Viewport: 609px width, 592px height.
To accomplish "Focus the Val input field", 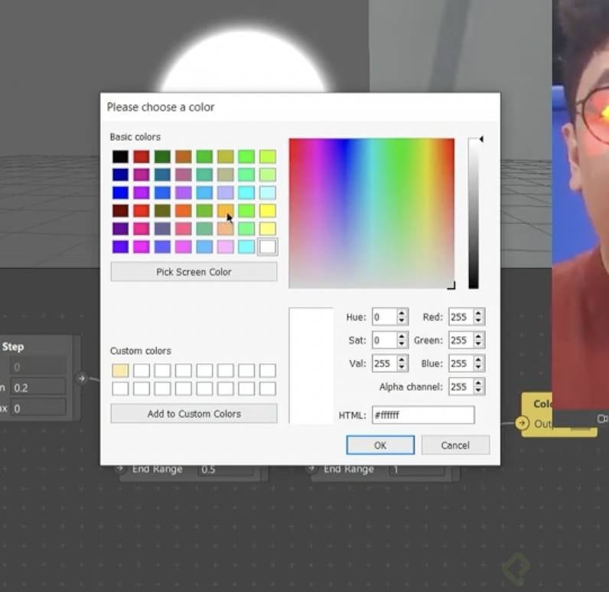I will [384, 364].
